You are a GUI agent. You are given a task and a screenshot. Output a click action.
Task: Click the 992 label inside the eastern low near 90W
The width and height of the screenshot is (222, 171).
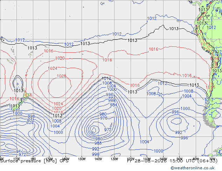[179, 133]
